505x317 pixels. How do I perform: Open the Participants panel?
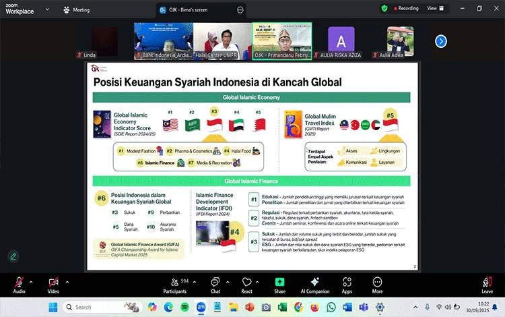(x=175, y=285)
